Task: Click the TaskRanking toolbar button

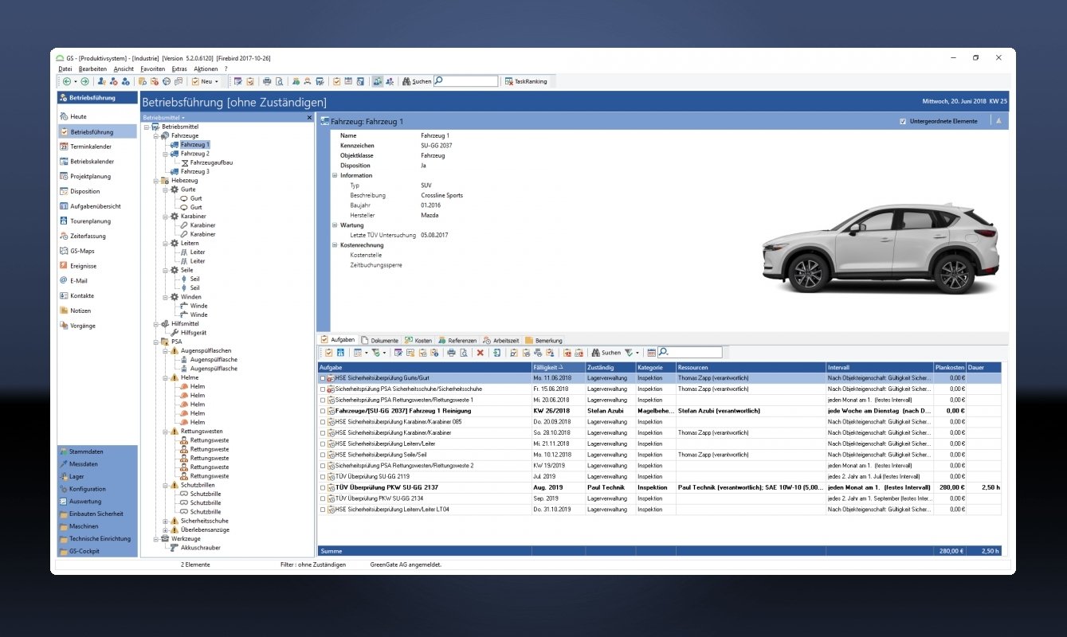Action: pos(525,81)
